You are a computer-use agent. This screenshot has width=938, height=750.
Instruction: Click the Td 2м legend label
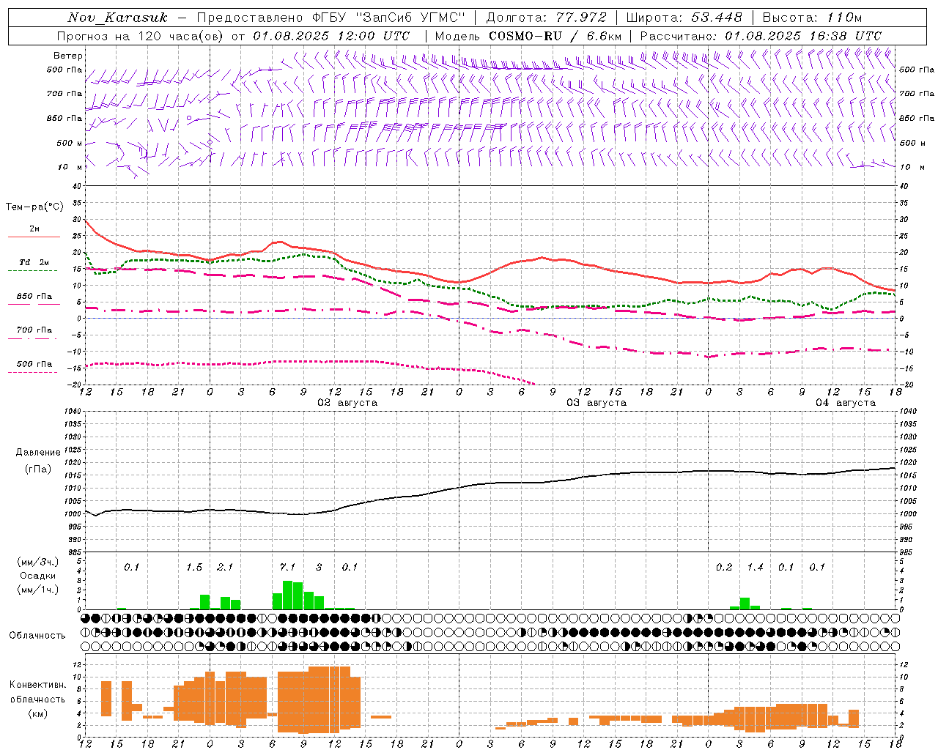pos(34,262)
